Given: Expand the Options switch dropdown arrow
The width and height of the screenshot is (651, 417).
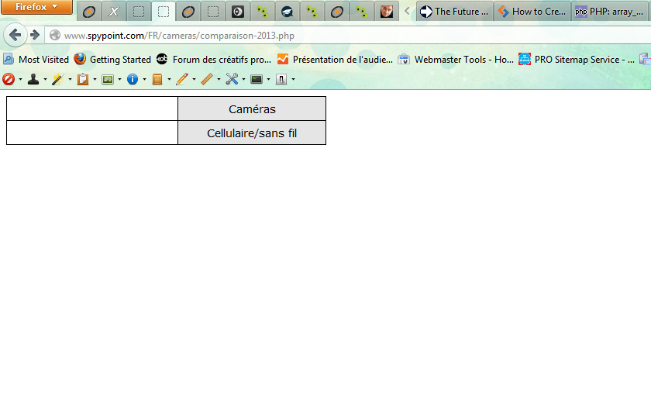Looking at the screenshot, I should pos(293,79).
